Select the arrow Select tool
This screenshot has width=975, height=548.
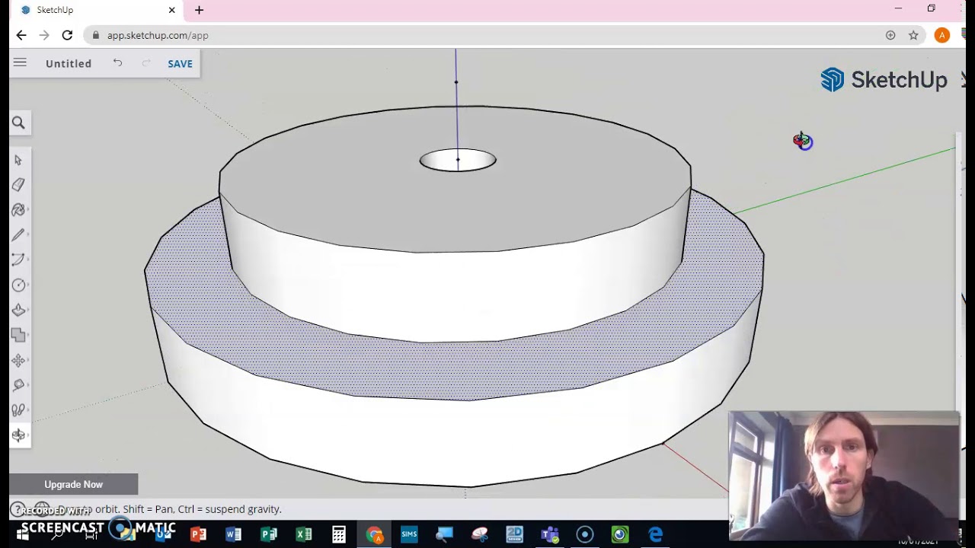coord(18,160)
